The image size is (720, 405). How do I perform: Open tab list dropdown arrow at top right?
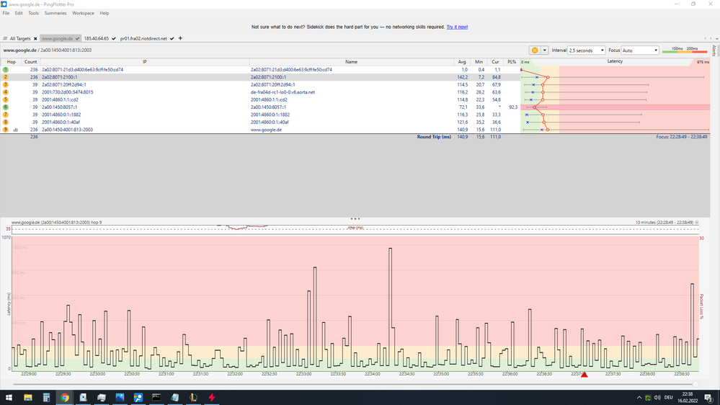pos(716,39)
